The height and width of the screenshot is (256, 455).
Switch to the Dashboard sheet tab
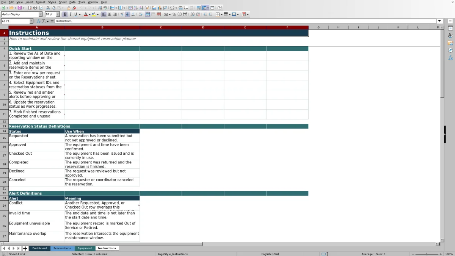39,248
